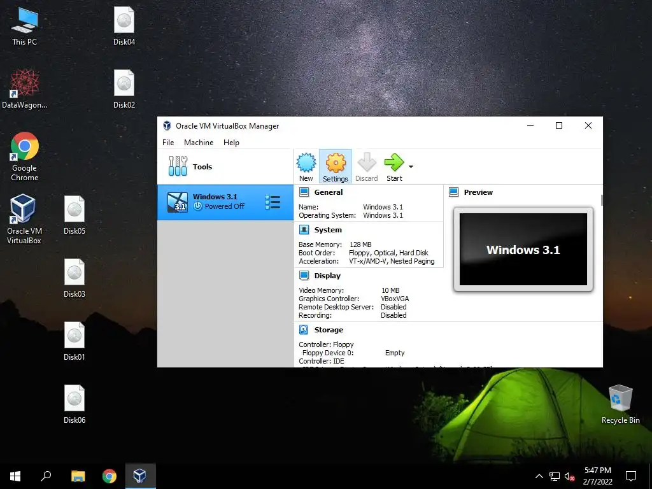Select Oracle VM VirtualBox desktop shortcut
Screen dimensions: 652x489
pyautogui.click(x=24, y=219)
